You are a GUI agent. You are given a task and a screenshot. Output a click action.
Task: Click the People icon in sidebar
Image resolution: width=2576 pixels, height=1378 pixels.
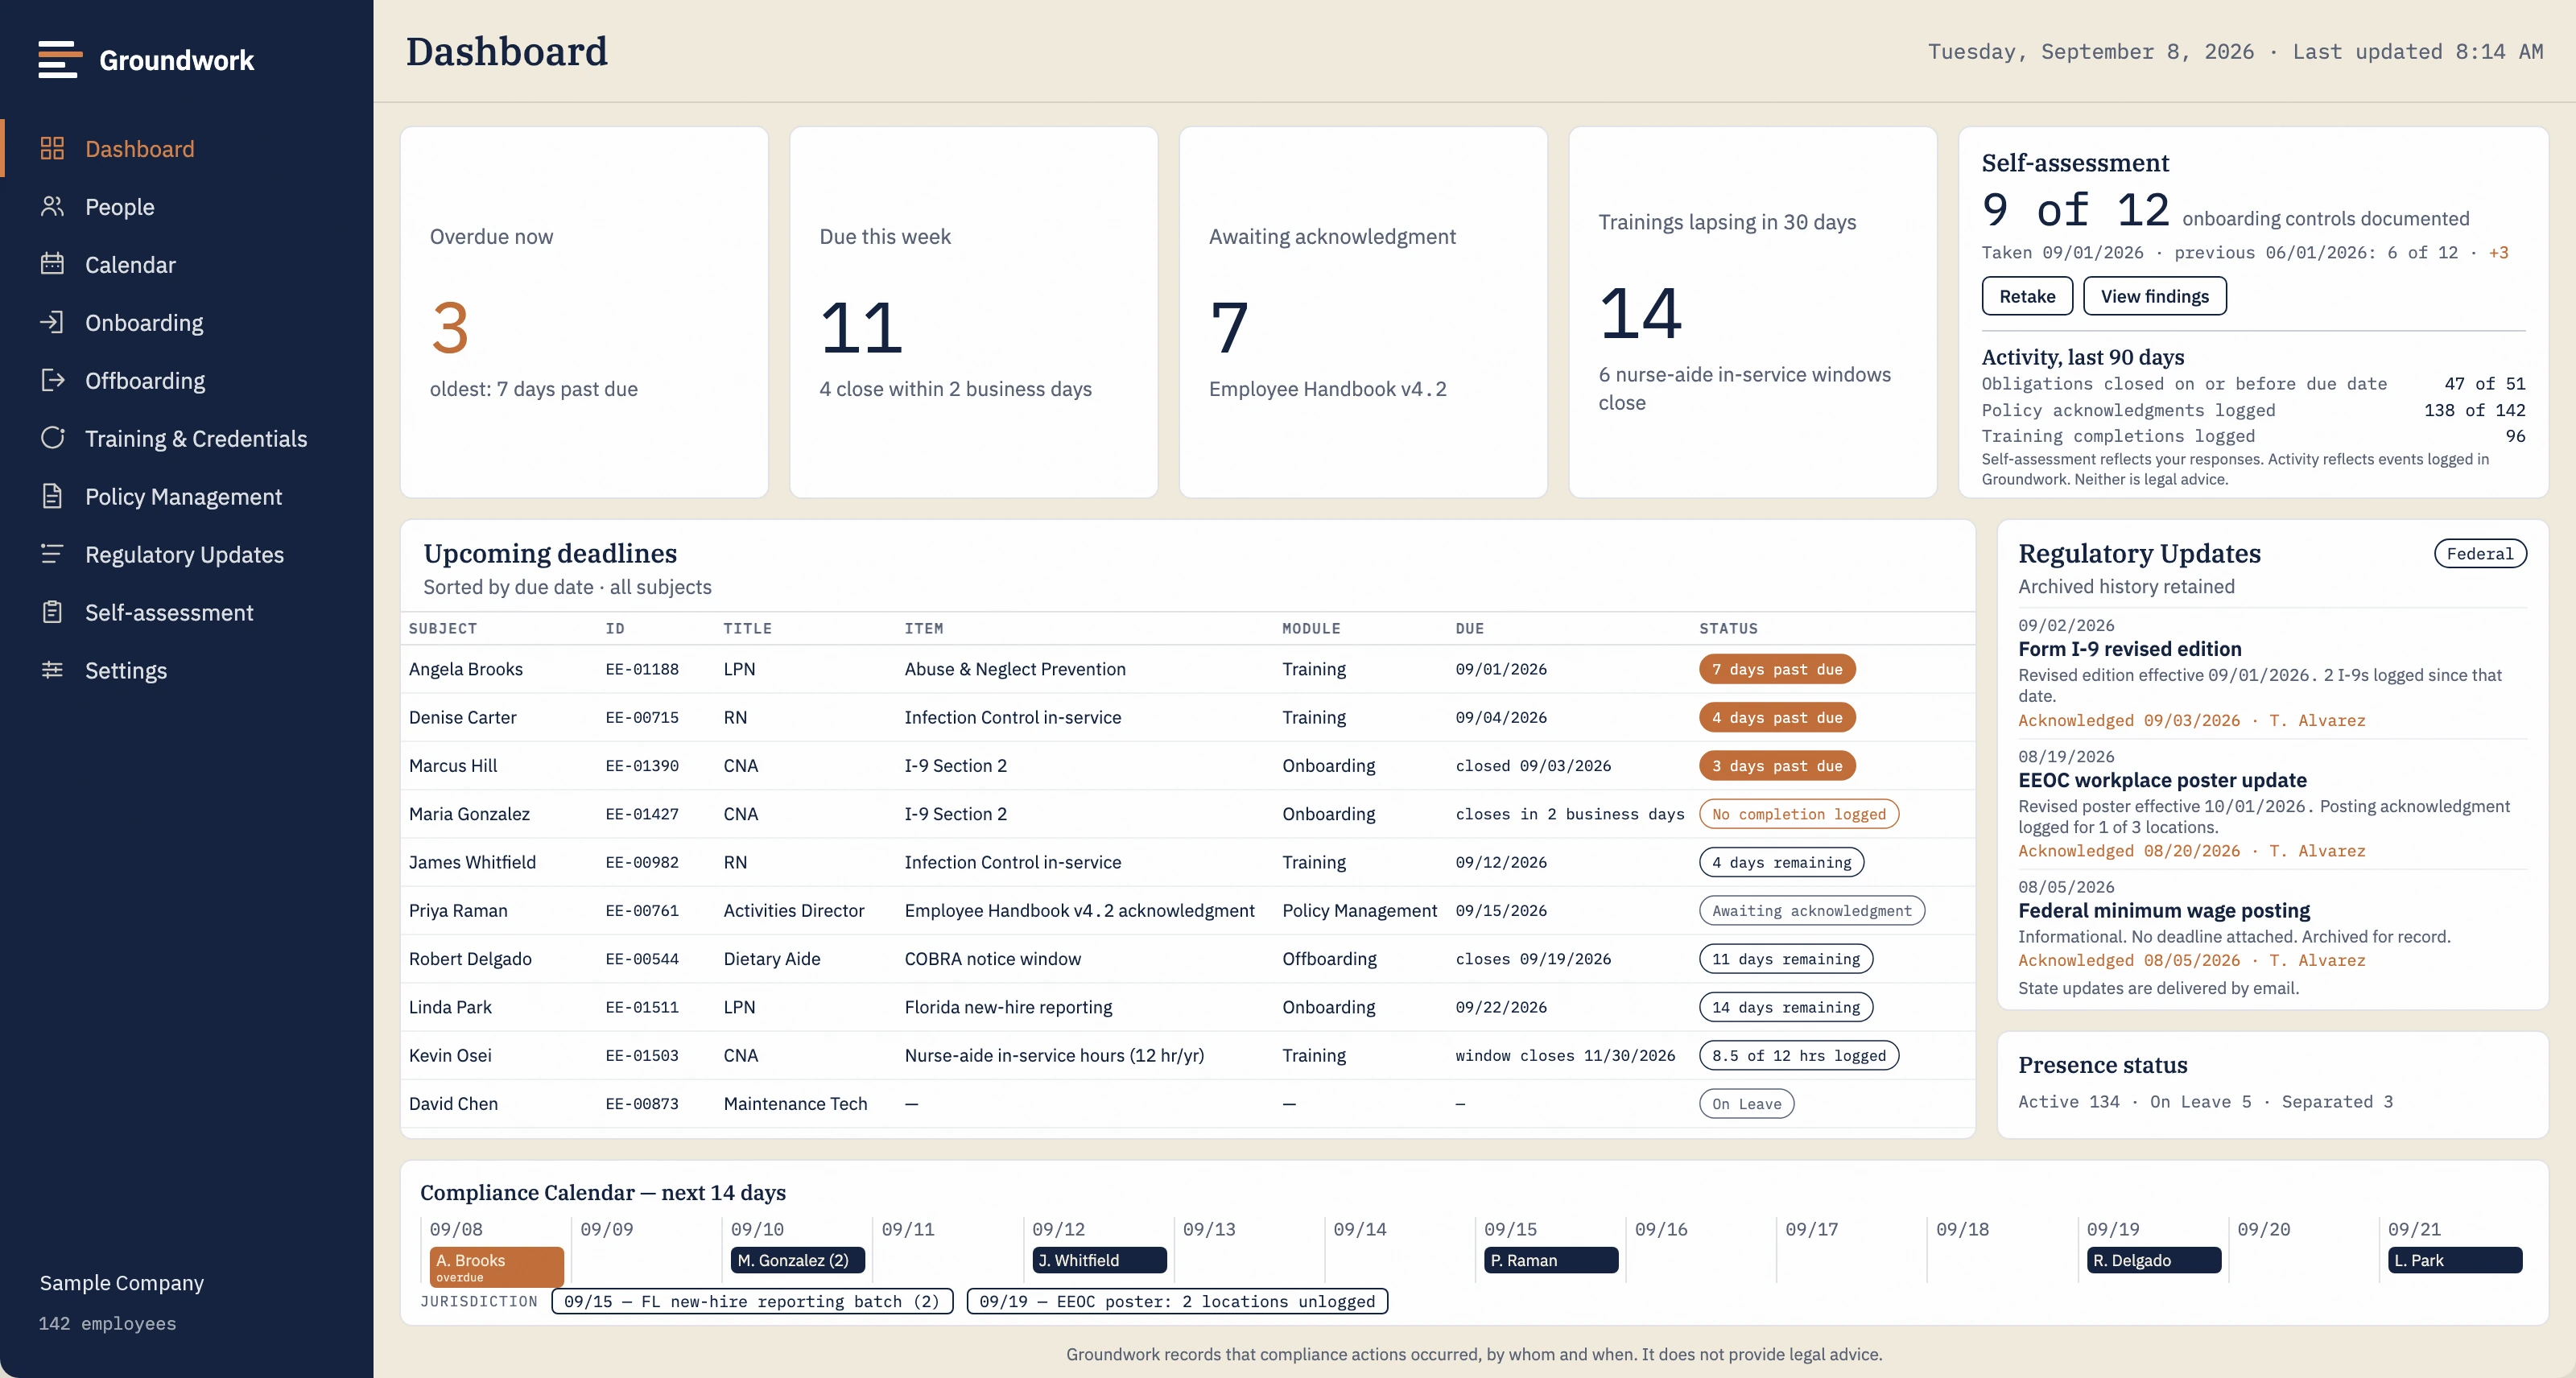click(52, 207)
